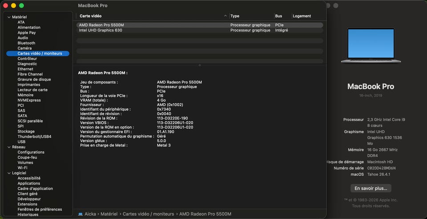Sort by Carte vidéo column header
This screenshot has width=427, height=219.
click(91, 16)
